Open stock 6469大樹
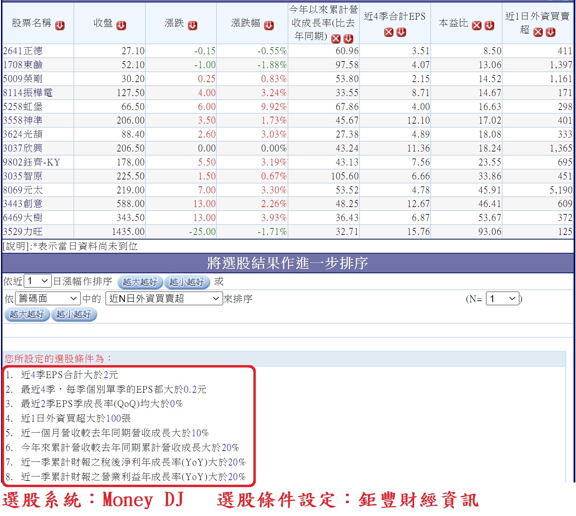The height and width of the screenshot is (516, 576). tap(23, 218)
